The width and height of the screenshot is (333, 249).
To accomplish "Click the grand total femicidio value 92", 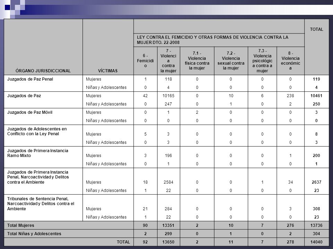I will pyautogui.click(x=145, y=242).
